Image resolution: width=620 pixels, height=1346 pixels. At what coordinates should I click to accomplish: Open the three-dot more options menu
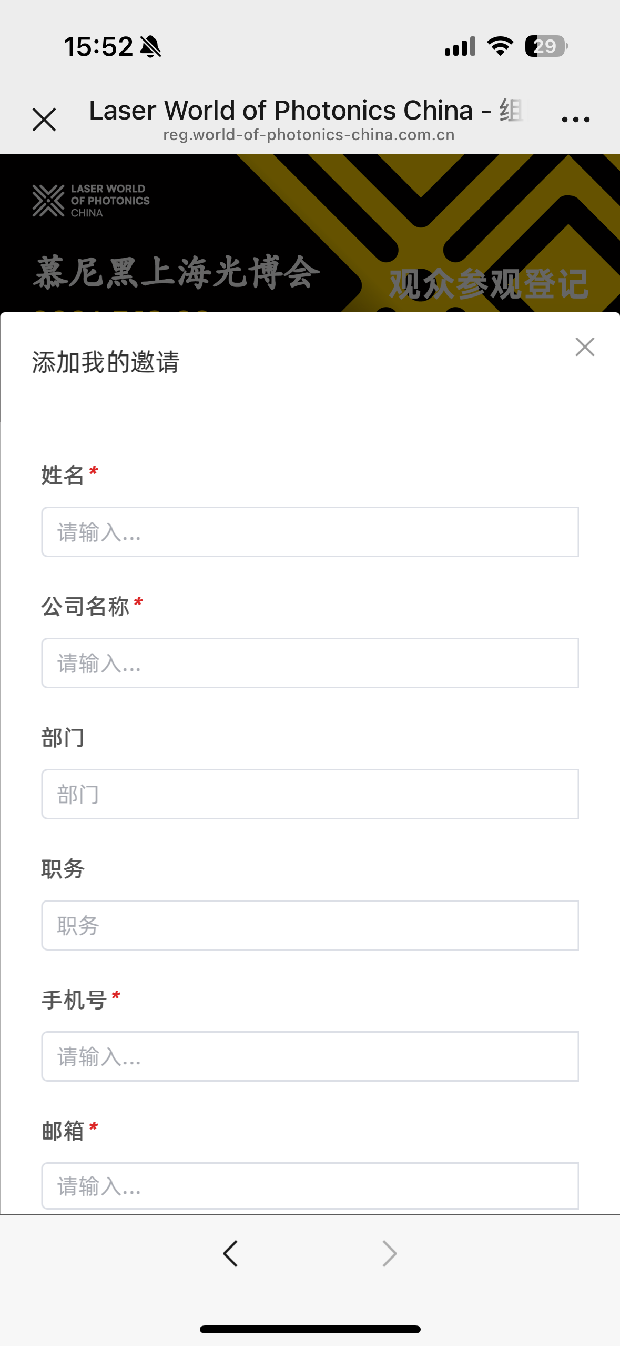[575, 120]
